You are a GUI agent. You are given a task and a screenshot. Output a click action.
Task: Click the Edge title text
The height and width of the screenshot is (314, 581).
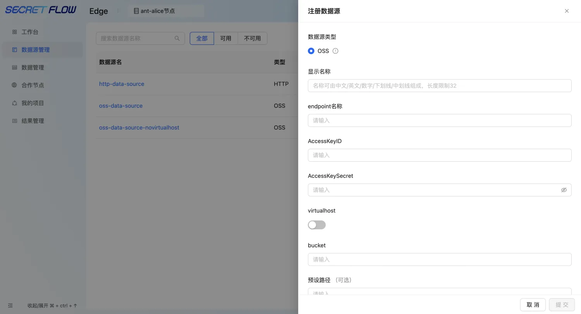tap(99, 11)
